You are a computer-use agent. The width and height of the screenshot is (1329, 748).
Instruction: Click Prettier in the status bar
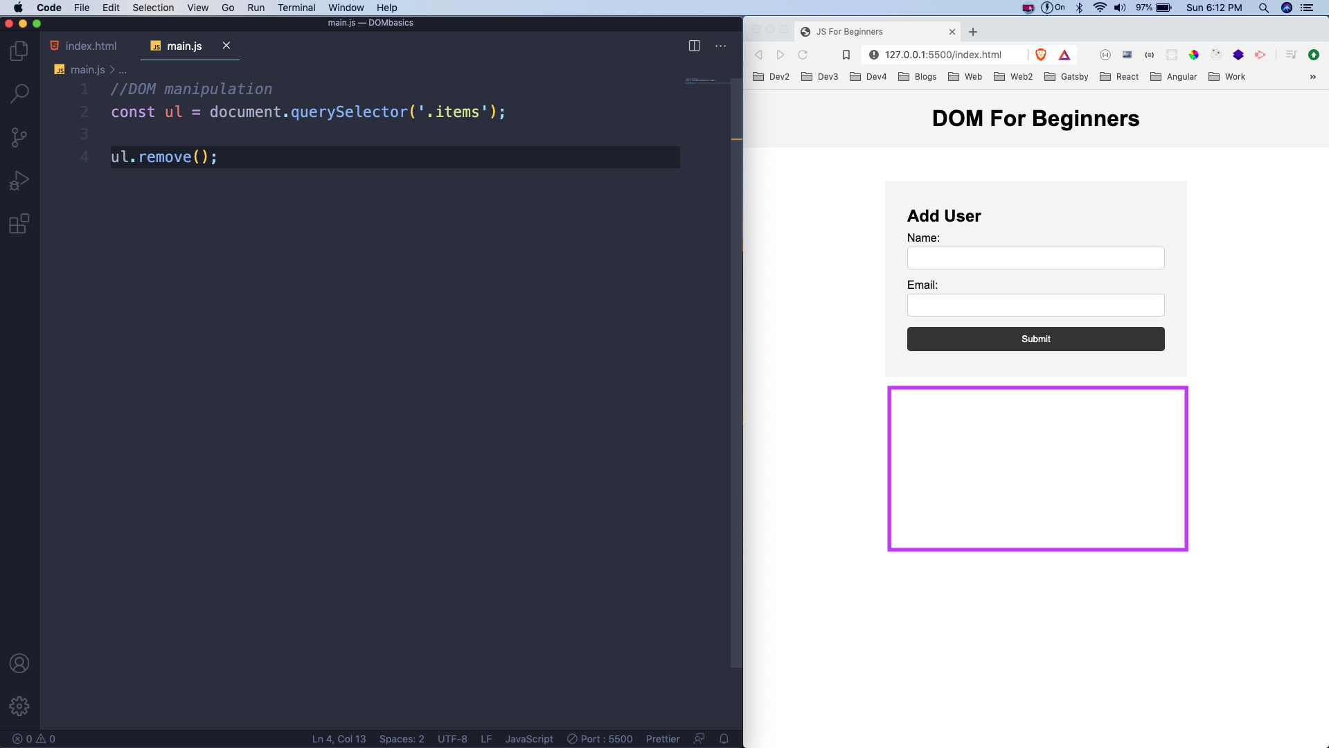663,739
